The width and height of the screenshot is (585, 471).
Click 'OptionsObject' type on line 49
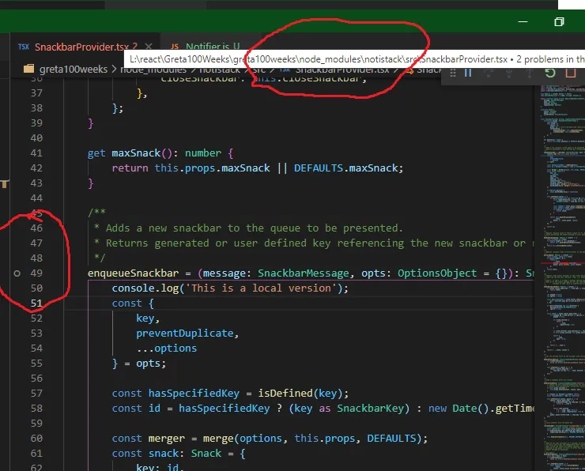coord(437,273)
